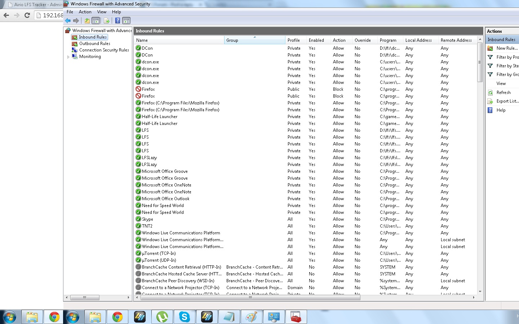Image resolution: width=519 pixels, height=324 pixels.
Task: Click the allow icon of Microsoft Office Outlook rule
Action: [x=138, y=198]
